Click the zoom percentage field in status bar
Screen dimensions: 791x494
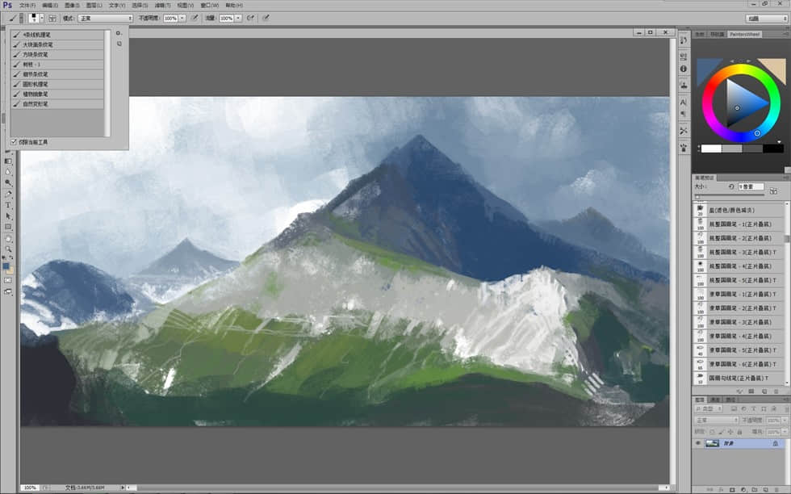[30, 488]
